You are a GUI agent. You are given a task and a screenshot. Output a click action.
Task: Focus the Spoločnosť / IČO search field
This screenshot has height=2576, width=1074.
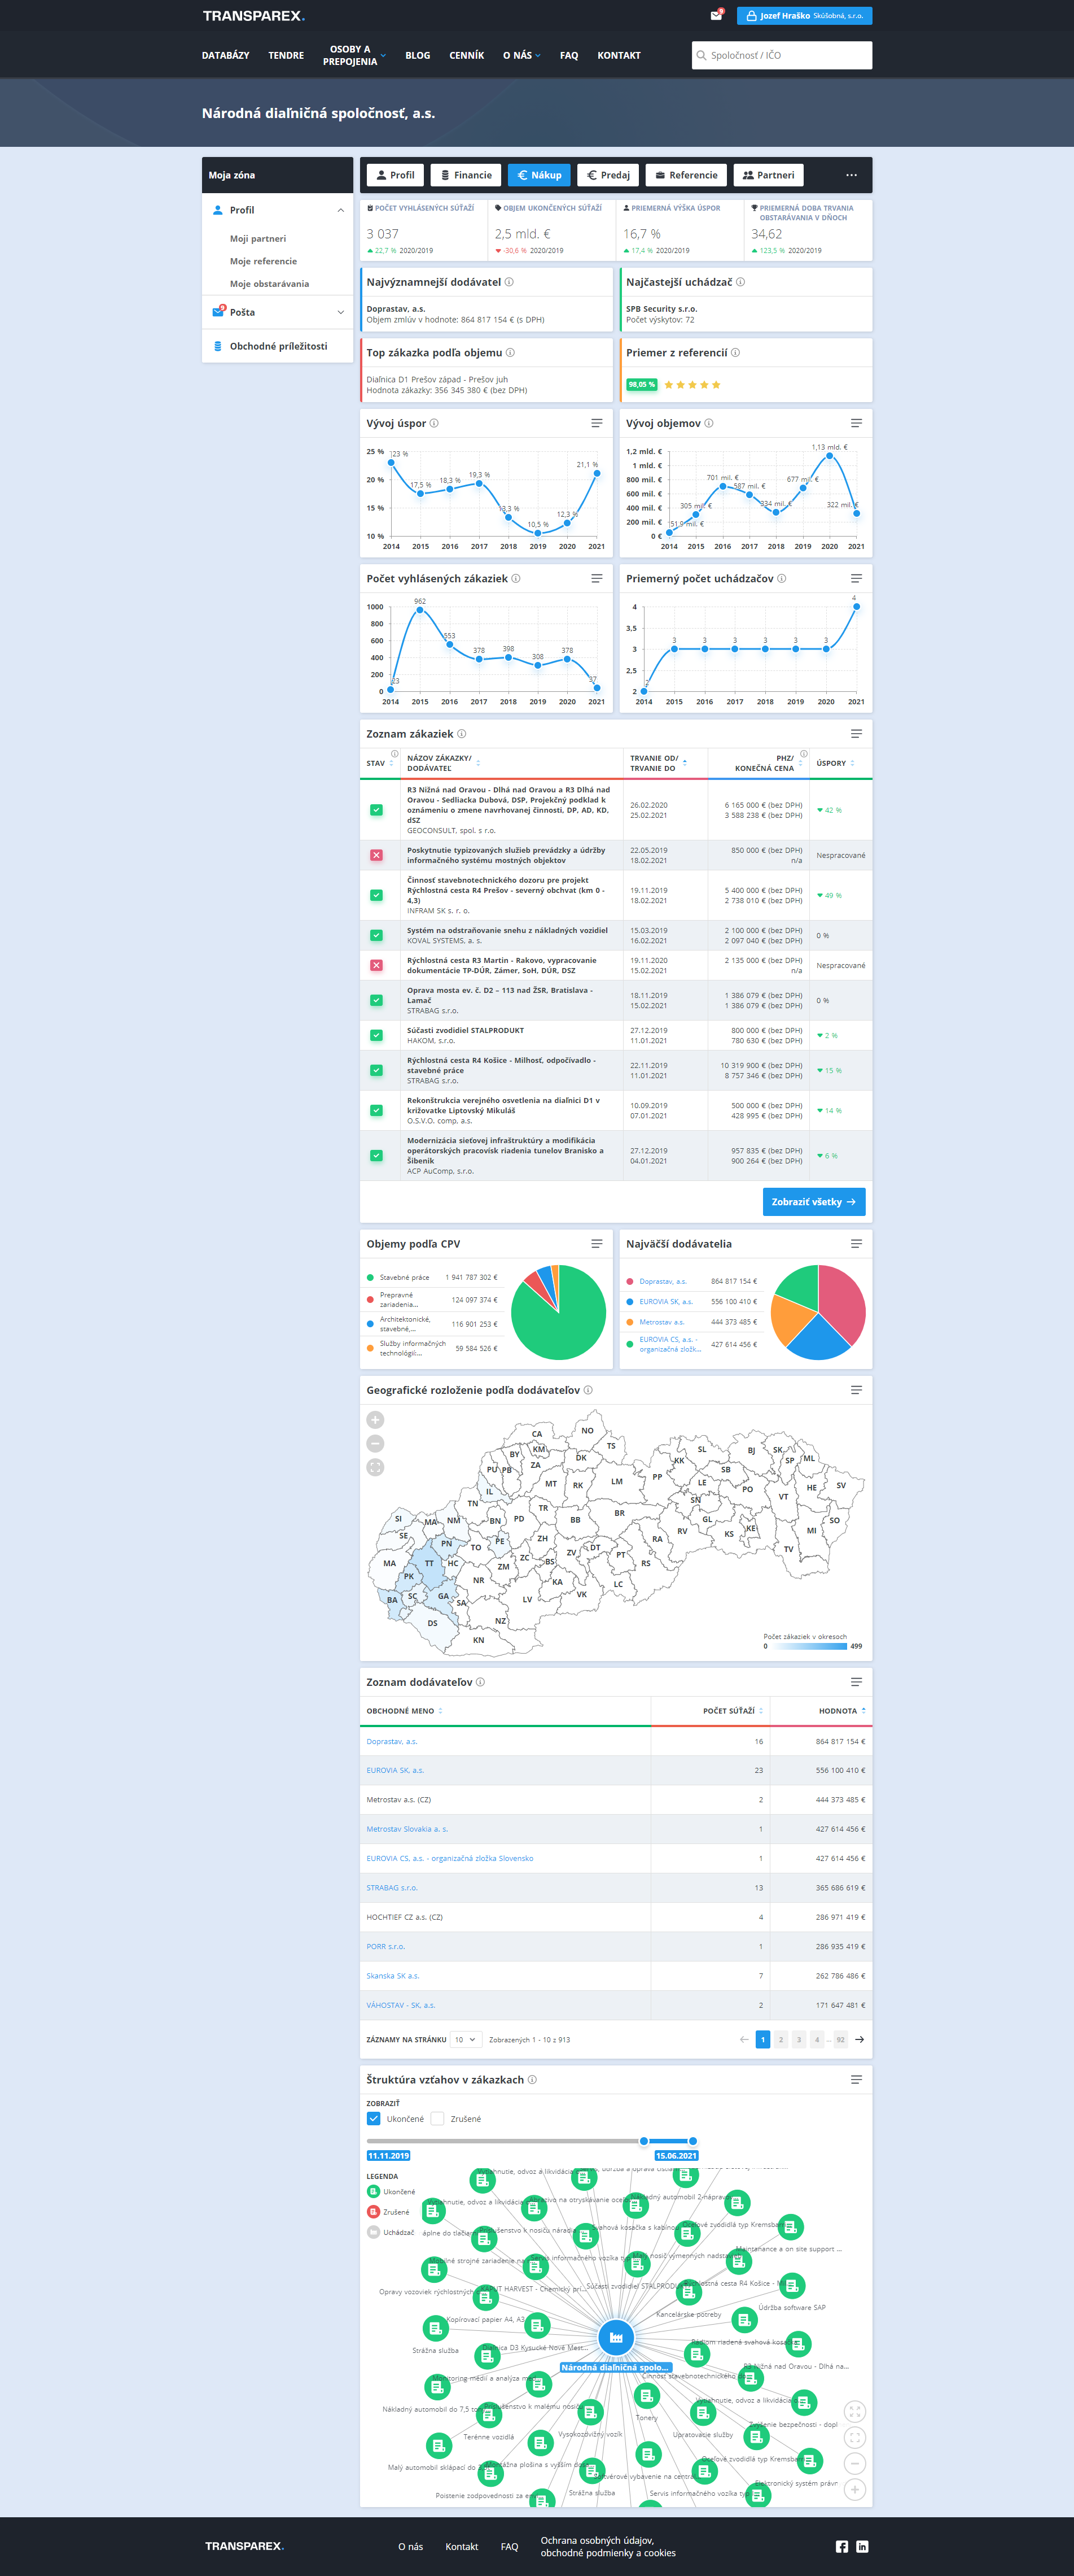click(781, 55)
